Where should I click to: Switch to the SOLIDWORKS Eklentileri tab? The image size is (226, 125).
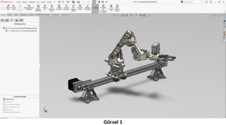43,14
